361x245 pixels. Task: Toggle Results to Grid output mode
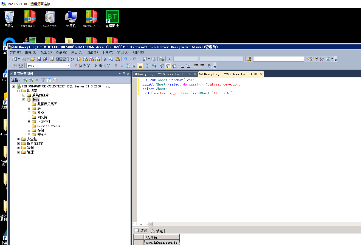point(168,66)
